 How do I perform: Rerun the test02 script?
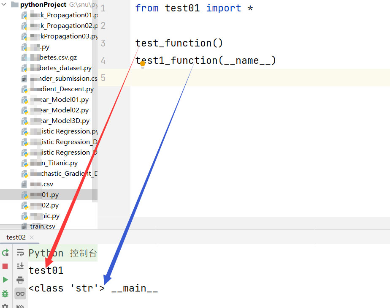click(x=5, y=253)
